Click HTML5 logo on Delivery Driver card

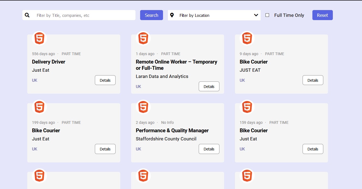[x=40, y=38]
